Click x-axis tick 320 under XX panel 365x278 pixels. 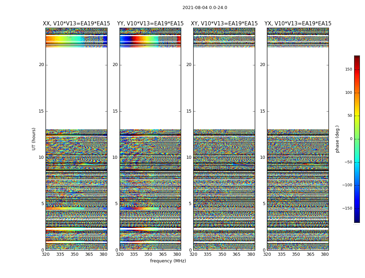tap(46, 254)
